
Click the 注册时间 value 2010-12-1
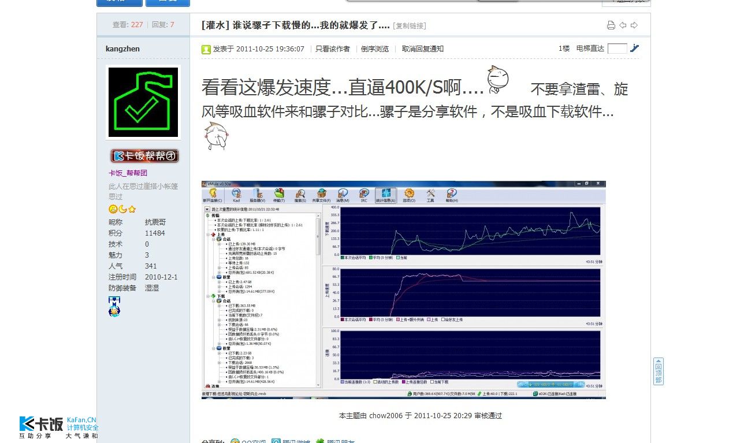[x=161, y=277]
